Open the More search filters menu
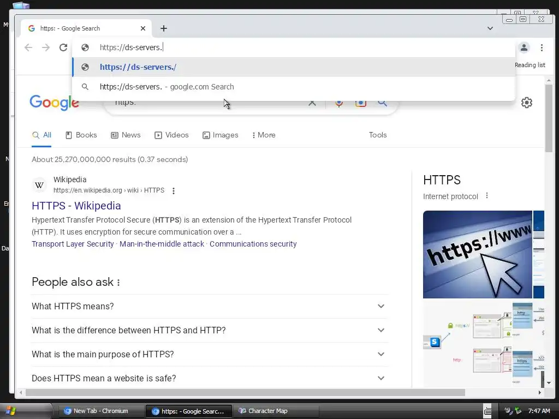Screen dimensions: 559x419 pyautogui.click(x=264, y=135)
